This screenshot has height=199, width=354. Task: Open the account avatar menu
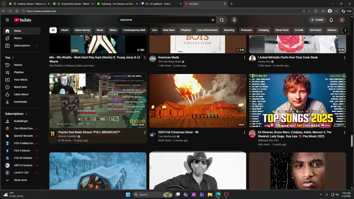click(x=342, y=20)
